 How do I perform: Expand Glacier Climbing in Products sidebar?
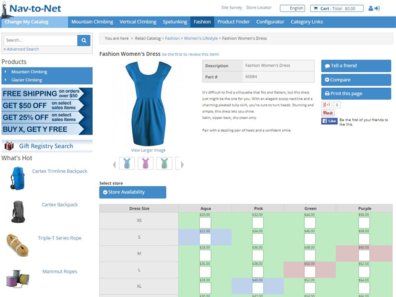6,80
